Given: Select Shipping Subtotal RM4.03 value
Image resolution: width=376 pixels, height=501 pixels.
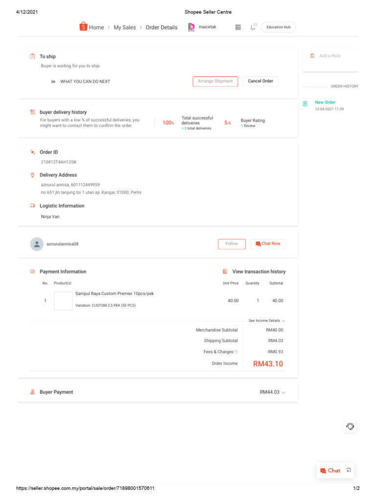Looking at the screenshot, I should [276, 341].
